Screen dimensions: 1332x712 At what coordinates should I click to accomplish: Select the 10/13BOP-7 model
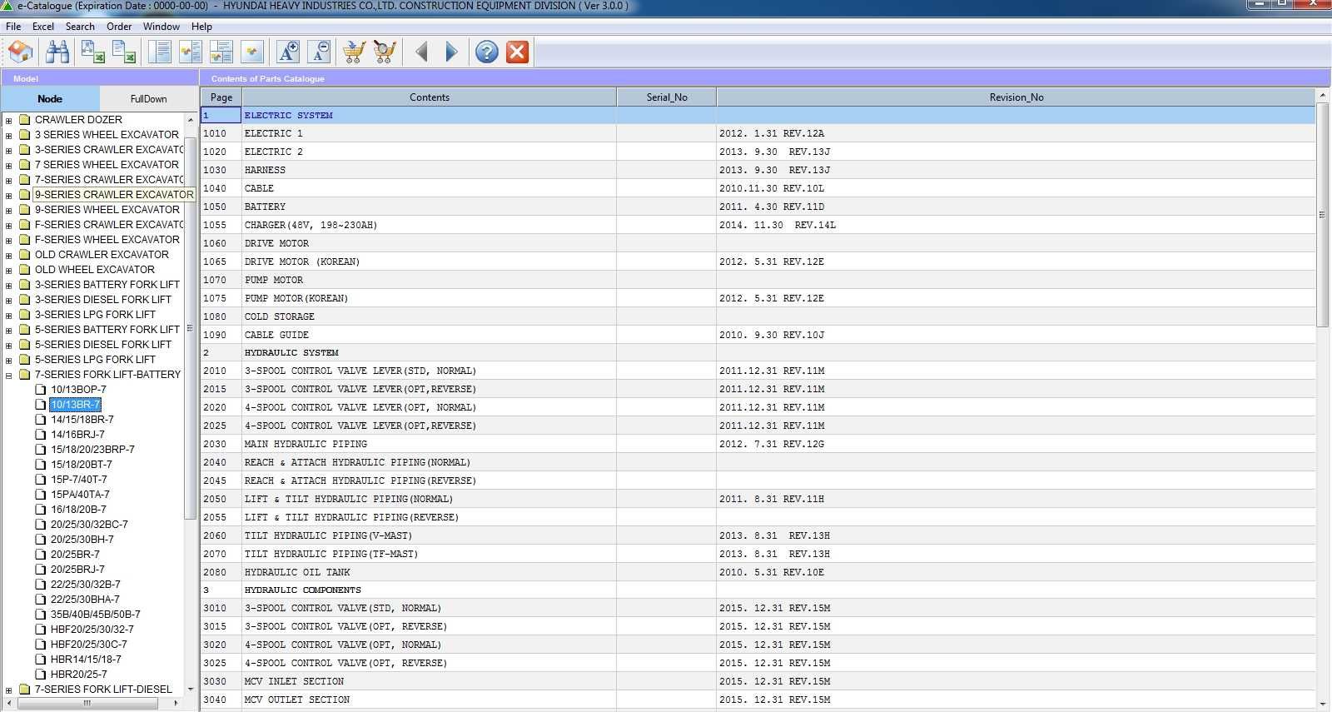[78, 389]
